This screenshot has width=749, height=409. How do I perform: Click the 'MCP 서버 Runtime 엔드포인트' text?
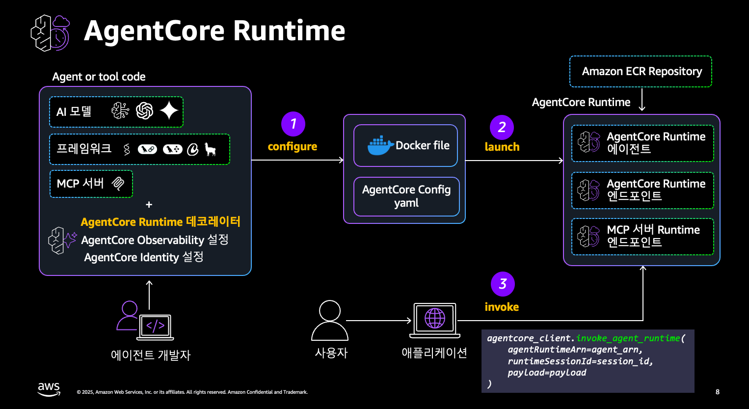[653, 236]
